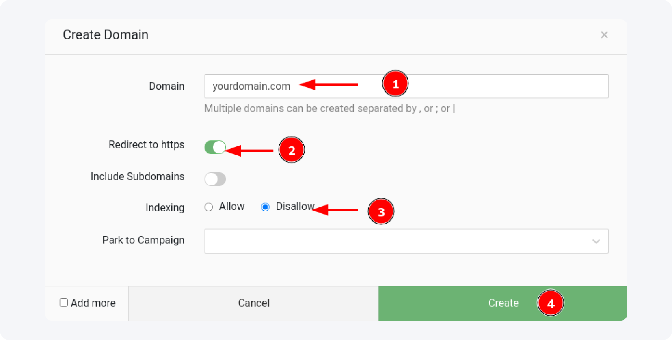Select the Allow indexing option
This screenshot has width=672, height=340.
pos(209,207)
